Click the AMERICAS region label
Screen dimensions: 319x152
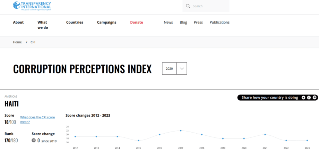[11, 97]
